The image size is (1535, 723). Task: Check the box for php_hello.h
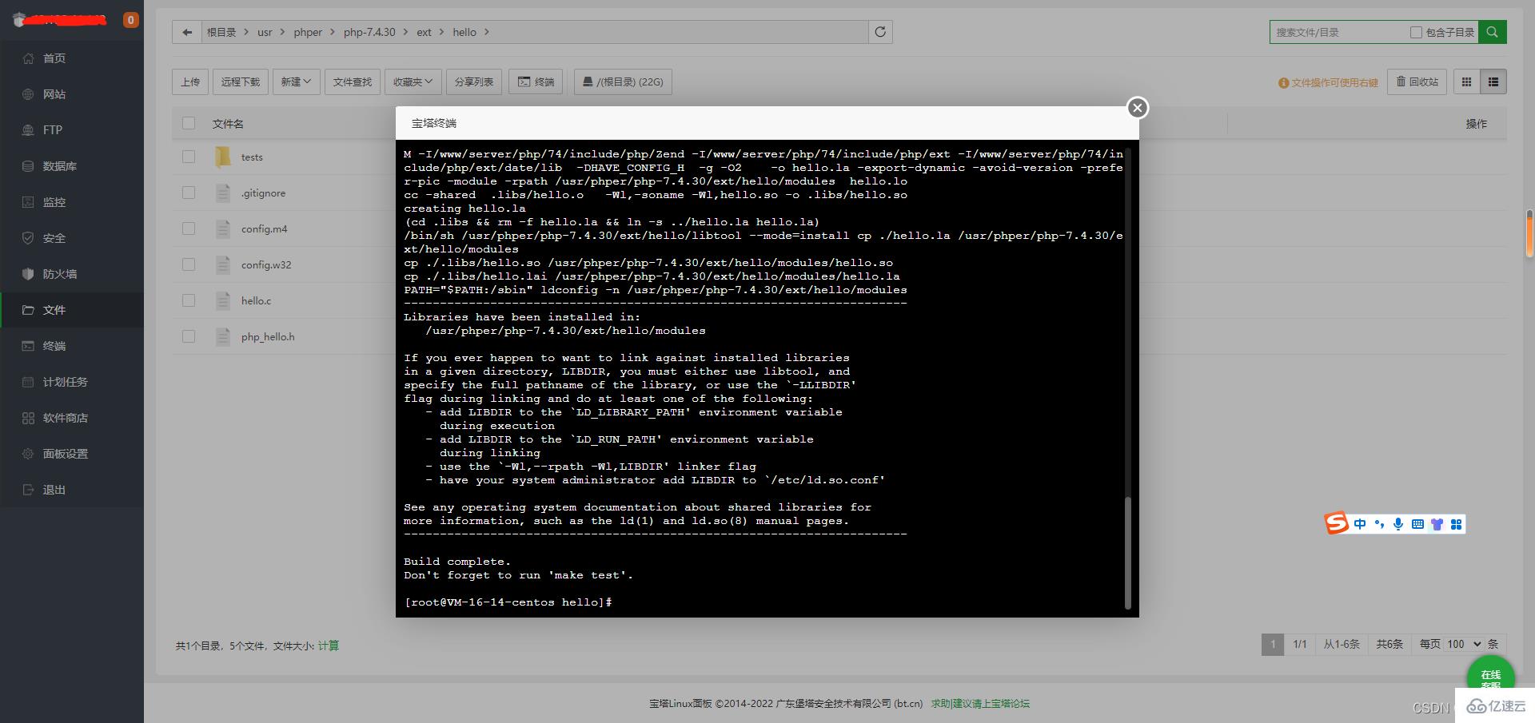[x=189, y=336]
